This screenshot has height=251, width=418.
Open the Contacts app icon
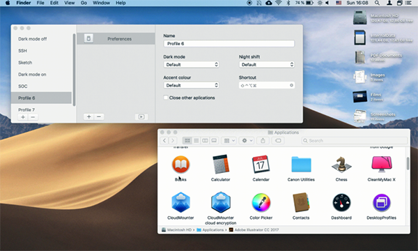(x=301, y=202)
